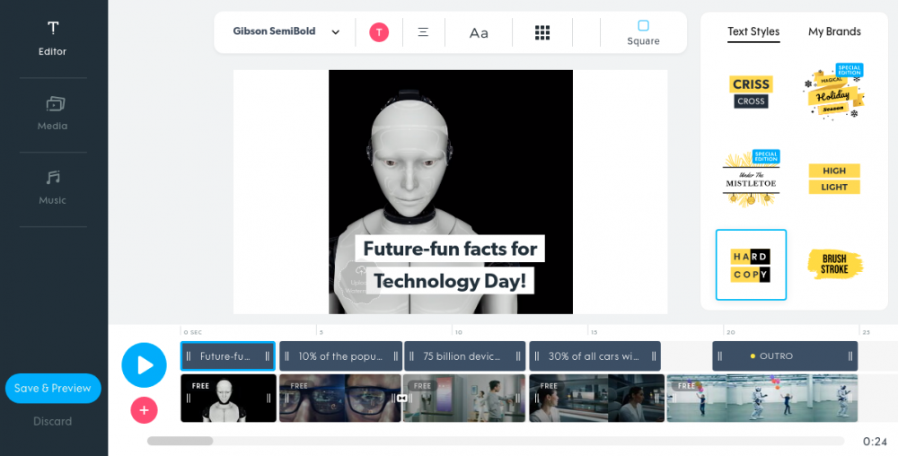Choose the Criss Cross text style

tap(751, 91)
